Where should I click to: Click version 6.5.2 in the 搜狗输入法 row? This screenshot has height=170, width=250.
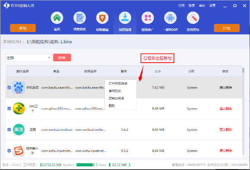coord(124,151)
